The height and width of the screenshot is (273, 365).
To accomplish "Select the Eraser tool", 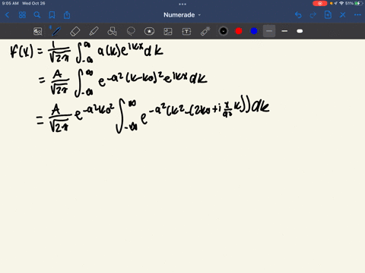I will point(75,31).
